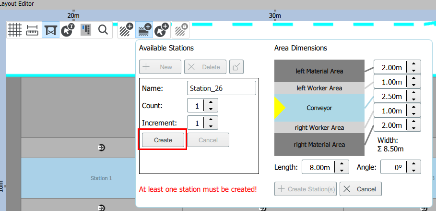Click the Conveyor area block
The height and width of the screenshot is (211, 436).
click(x=319, y=108)
